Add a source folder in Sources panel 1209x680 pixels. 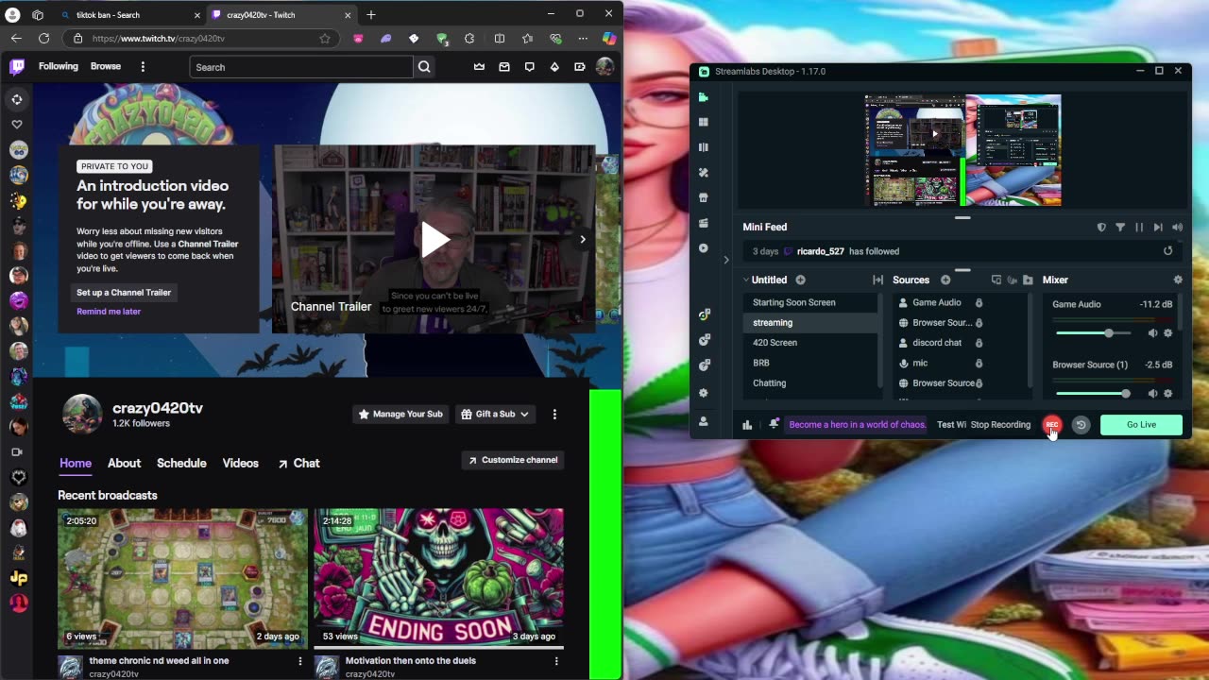1028,280
